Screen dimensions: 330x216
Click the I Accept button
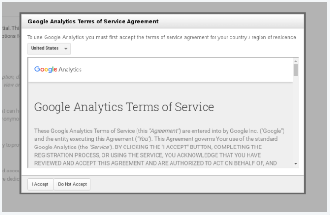tap(40, 184)
